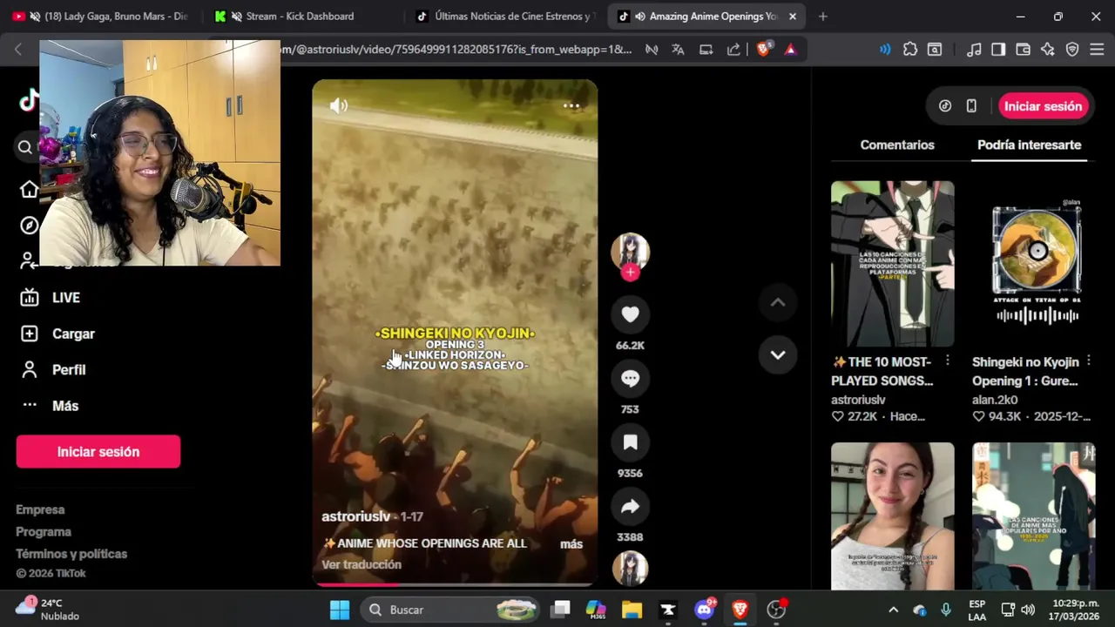Expand the Empresa footer section
The height and width of the screenshot is (627, 1115).
point(40,509)
